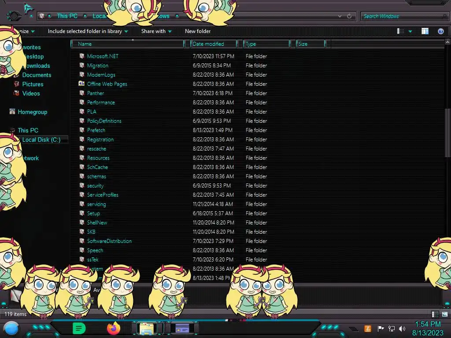Sort by the Name column header

coord(128,44)
